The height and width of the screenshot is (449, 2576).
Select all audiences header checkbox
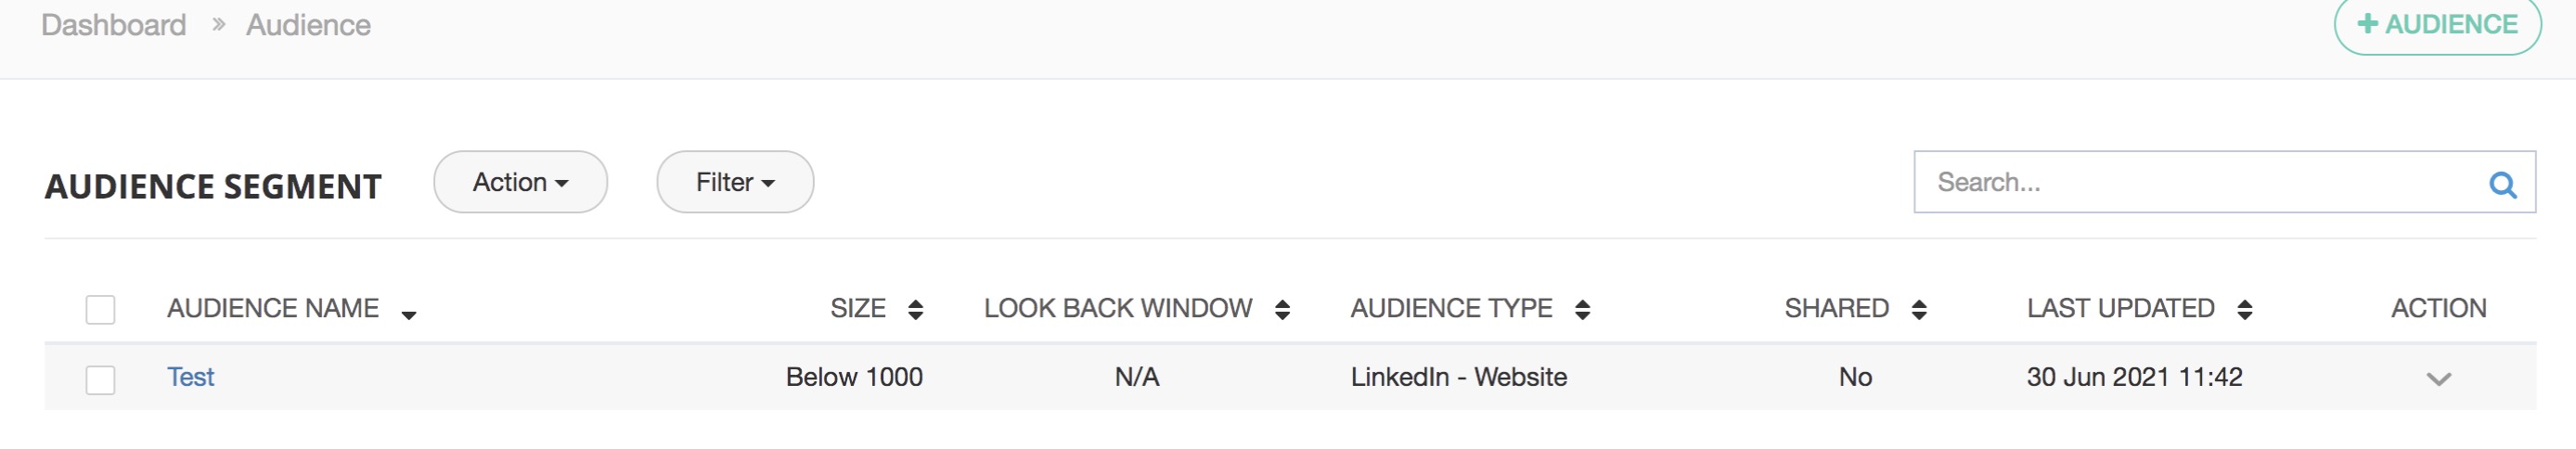click(100, 309)
